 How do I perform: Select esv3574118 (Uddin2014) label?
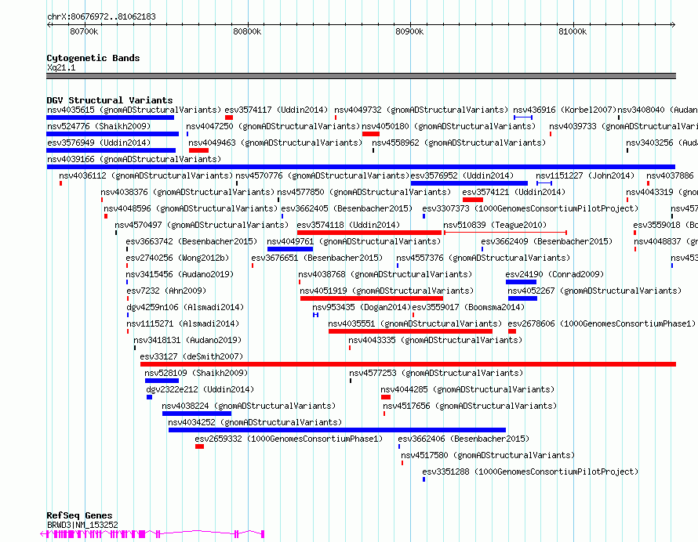348,225
